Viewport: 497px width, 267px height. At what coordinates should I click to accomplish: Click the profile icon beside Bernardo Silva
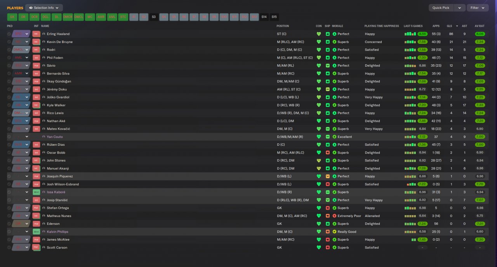tap(44, 74)
